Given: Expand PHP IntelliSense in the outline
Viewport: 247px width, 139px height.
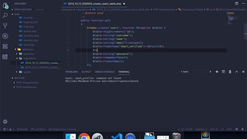Looking at the screenshot, I should click(26, 87).
